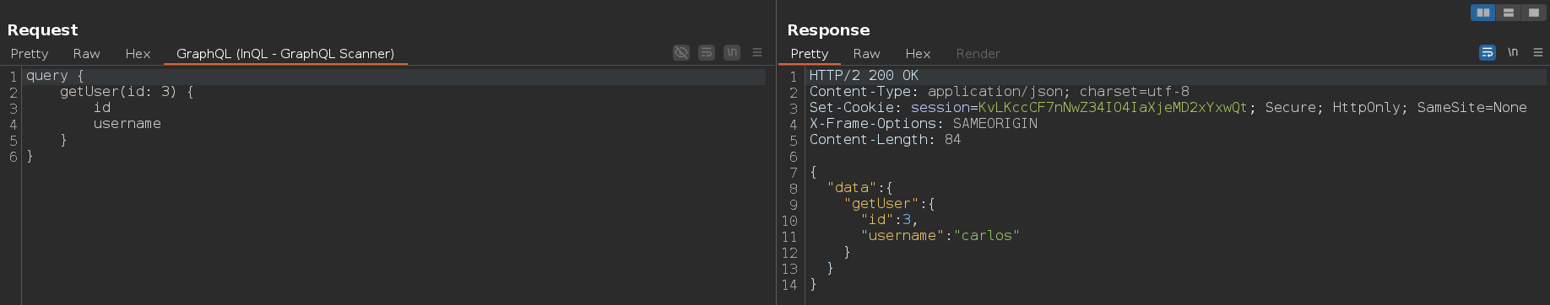Open the Response Hex tab

(918, 53)
